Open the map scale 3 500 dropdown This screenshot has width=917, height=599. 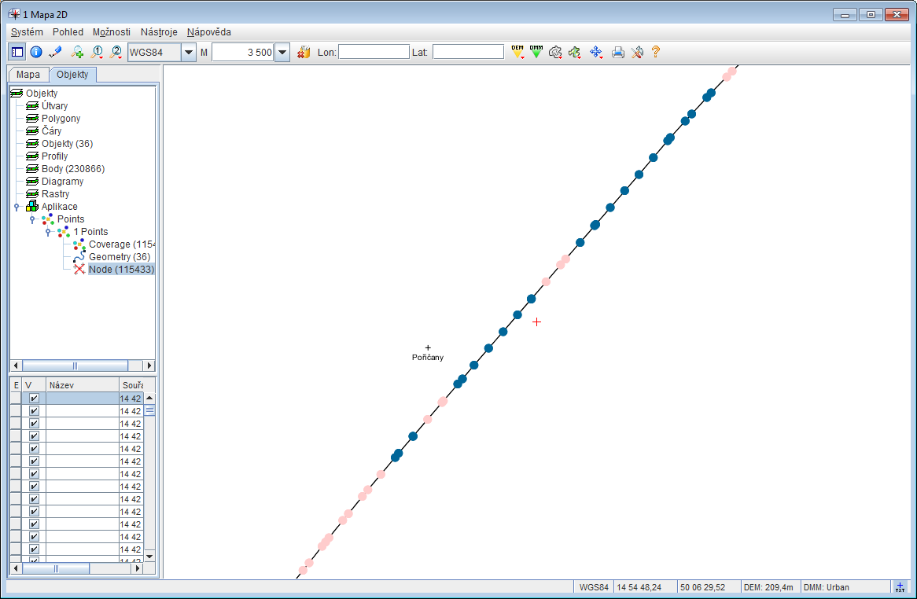tap(283, 53)
